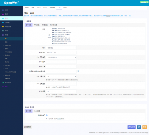Open the VPN sidebar icon menu
The height and width of the screenshot is (135, 149).
[3, 31]
